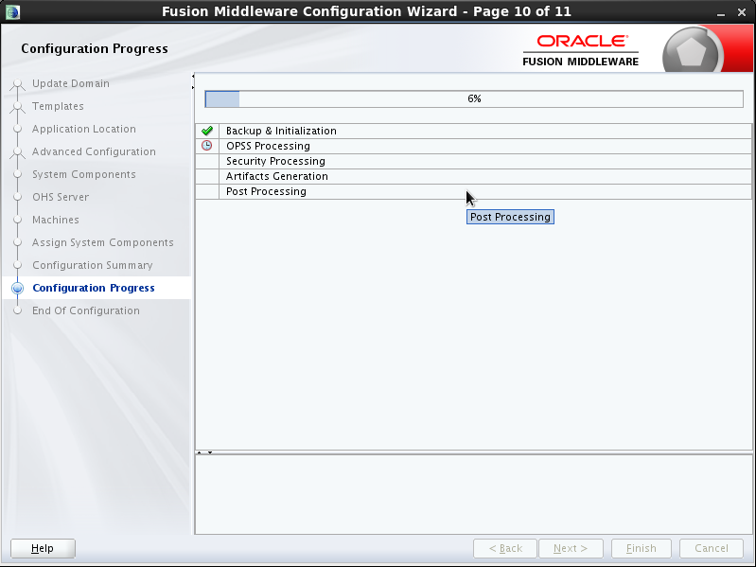Click the Back button

pyautogui.click(x=505, y=548)
